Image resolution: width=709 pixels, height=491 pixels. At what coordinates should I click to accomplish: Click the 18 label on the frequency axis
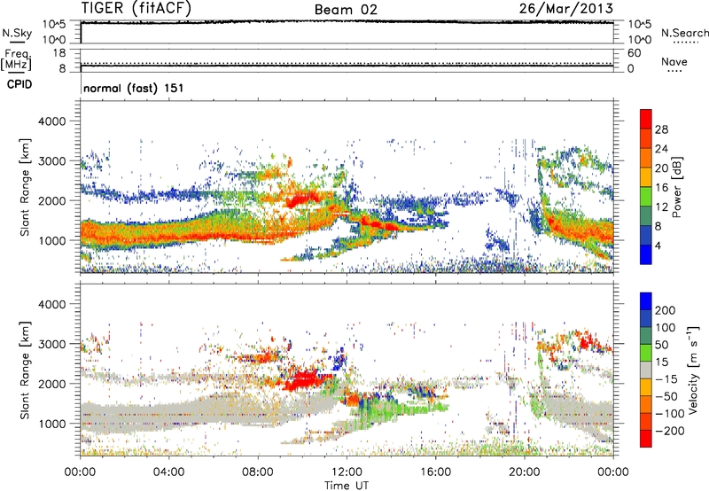[x=58, y=53]
